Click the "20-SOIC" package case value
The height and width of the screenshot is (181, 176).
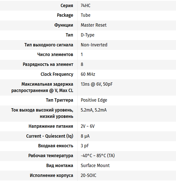[x=88, y=175]
